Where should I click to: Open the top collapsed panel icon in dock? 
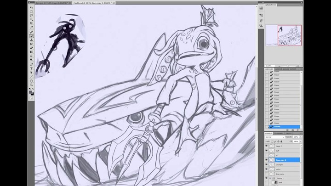click(261, 8)
